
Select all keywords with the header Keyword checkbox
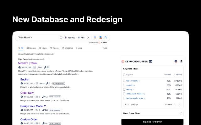coord(124,75)
